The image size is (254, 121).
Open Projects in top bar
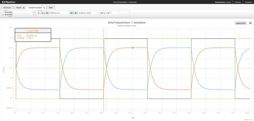coord(237,2)
